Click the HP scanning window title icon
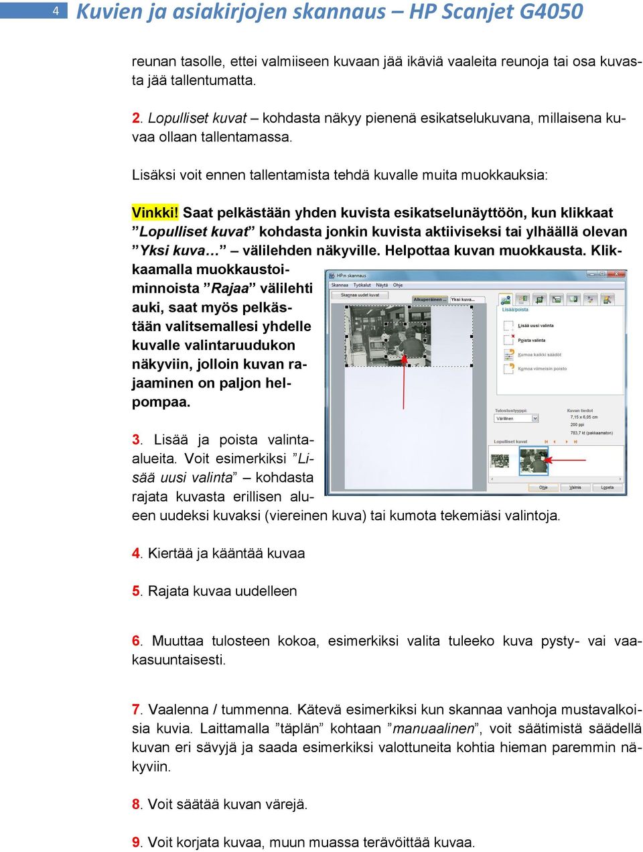Viewport: 643px width, 852px height. [332, 276]
